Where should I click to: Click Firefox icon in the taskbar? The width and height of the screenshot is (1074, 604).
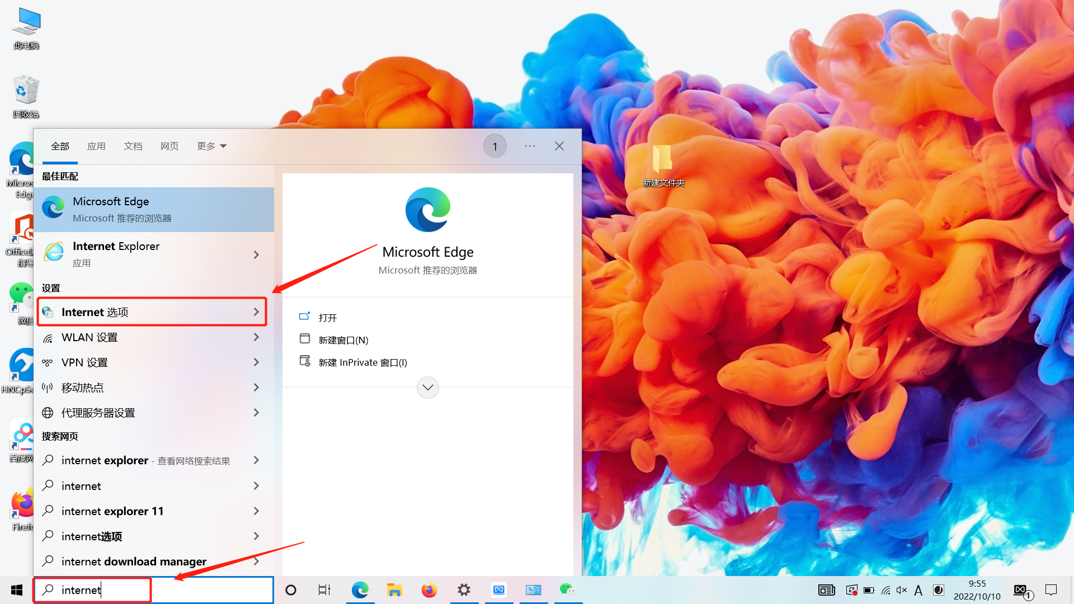click(x=429, y=590)
